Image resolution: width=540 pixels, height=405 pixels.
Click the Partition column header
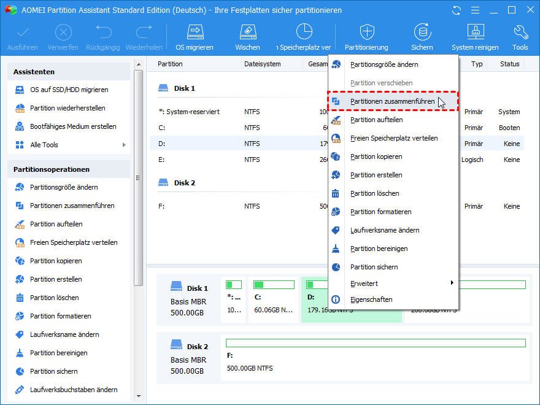170,64
